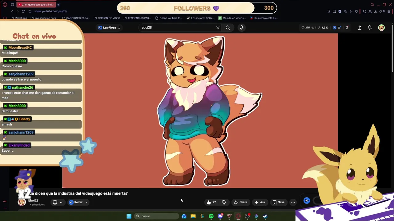
Task: Open the trophy achievements icon
Action: [x=347, y=28]
